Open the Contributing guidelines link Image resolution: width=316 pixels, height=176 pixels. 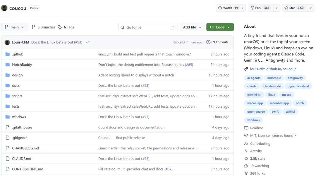click(260, 144)
